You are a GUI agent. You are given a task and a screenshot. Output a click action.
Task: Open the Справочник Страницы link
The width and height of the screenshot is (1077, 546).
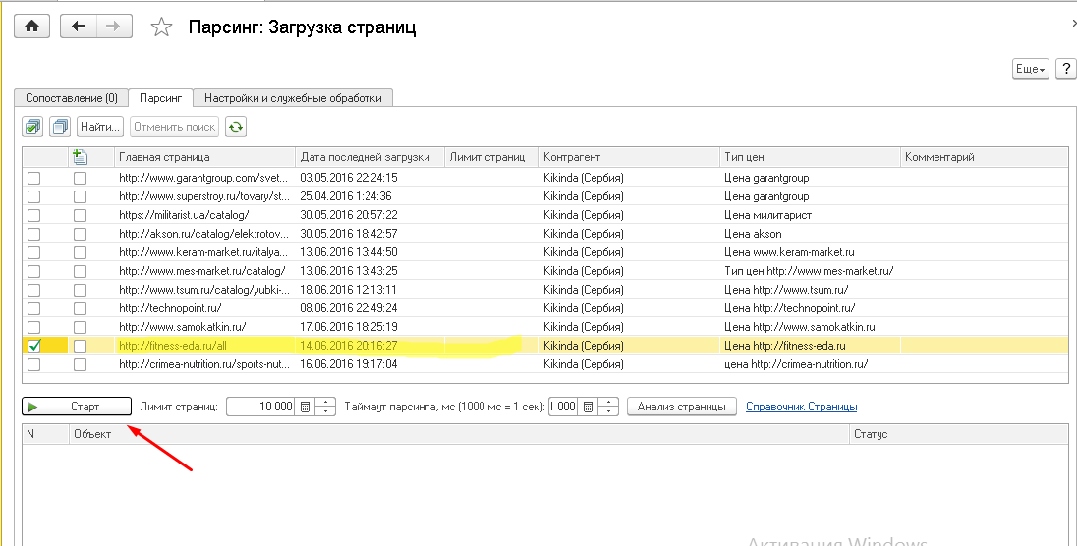(x=801, y=407)
